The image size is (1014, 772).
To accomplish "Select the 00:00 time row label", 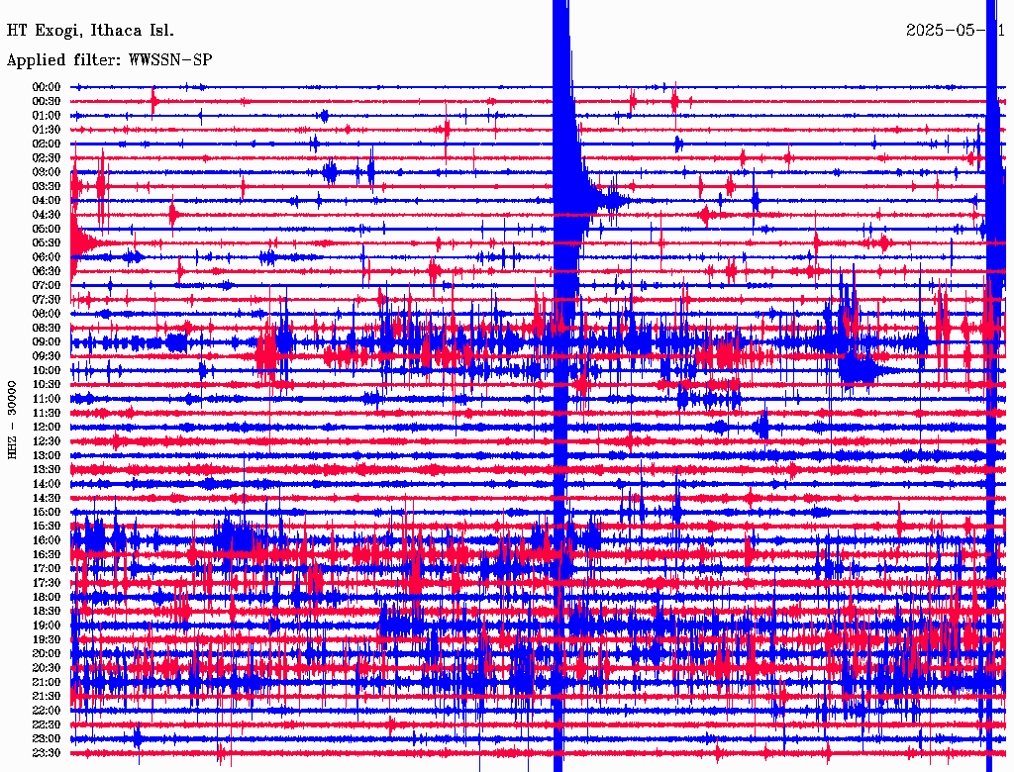I will (x=47, y=87).
